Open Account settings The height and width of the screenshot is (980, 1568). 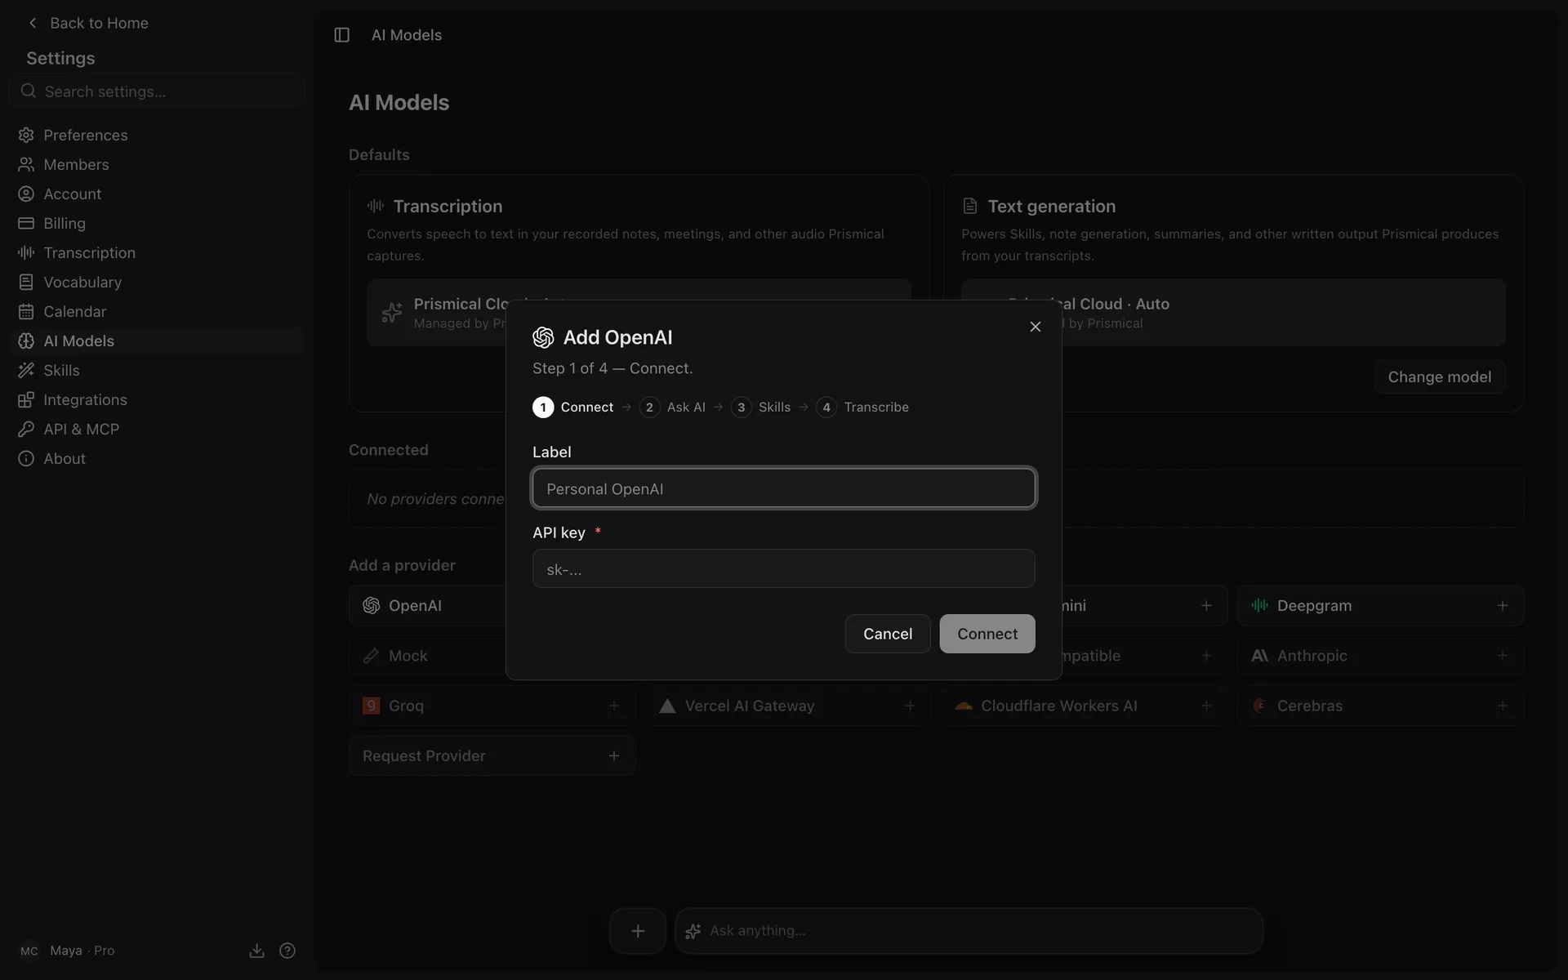click(158, 194)
